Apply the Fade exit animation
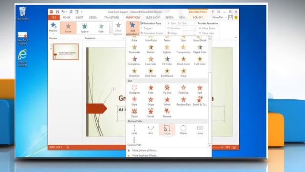 [x=151, y=89]
